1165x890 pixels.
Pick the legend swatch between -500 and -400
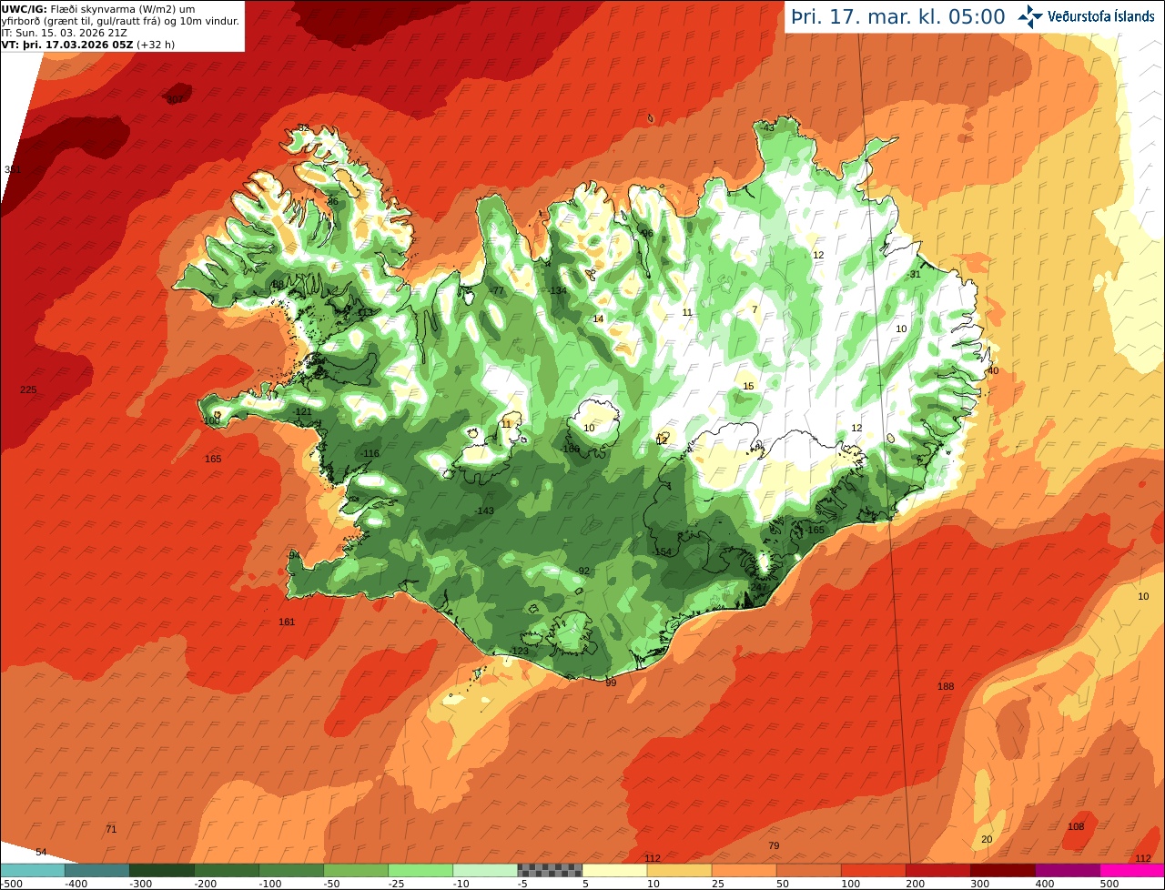[32, 870]
